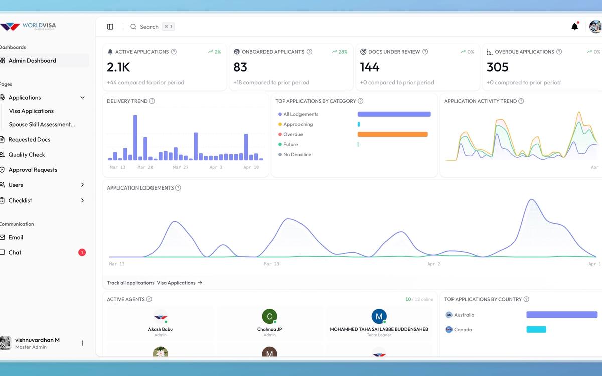This screenshot has width=602, height=376.
Task: Click the info icon next to Application Lodgements
Action: (178, 187)
